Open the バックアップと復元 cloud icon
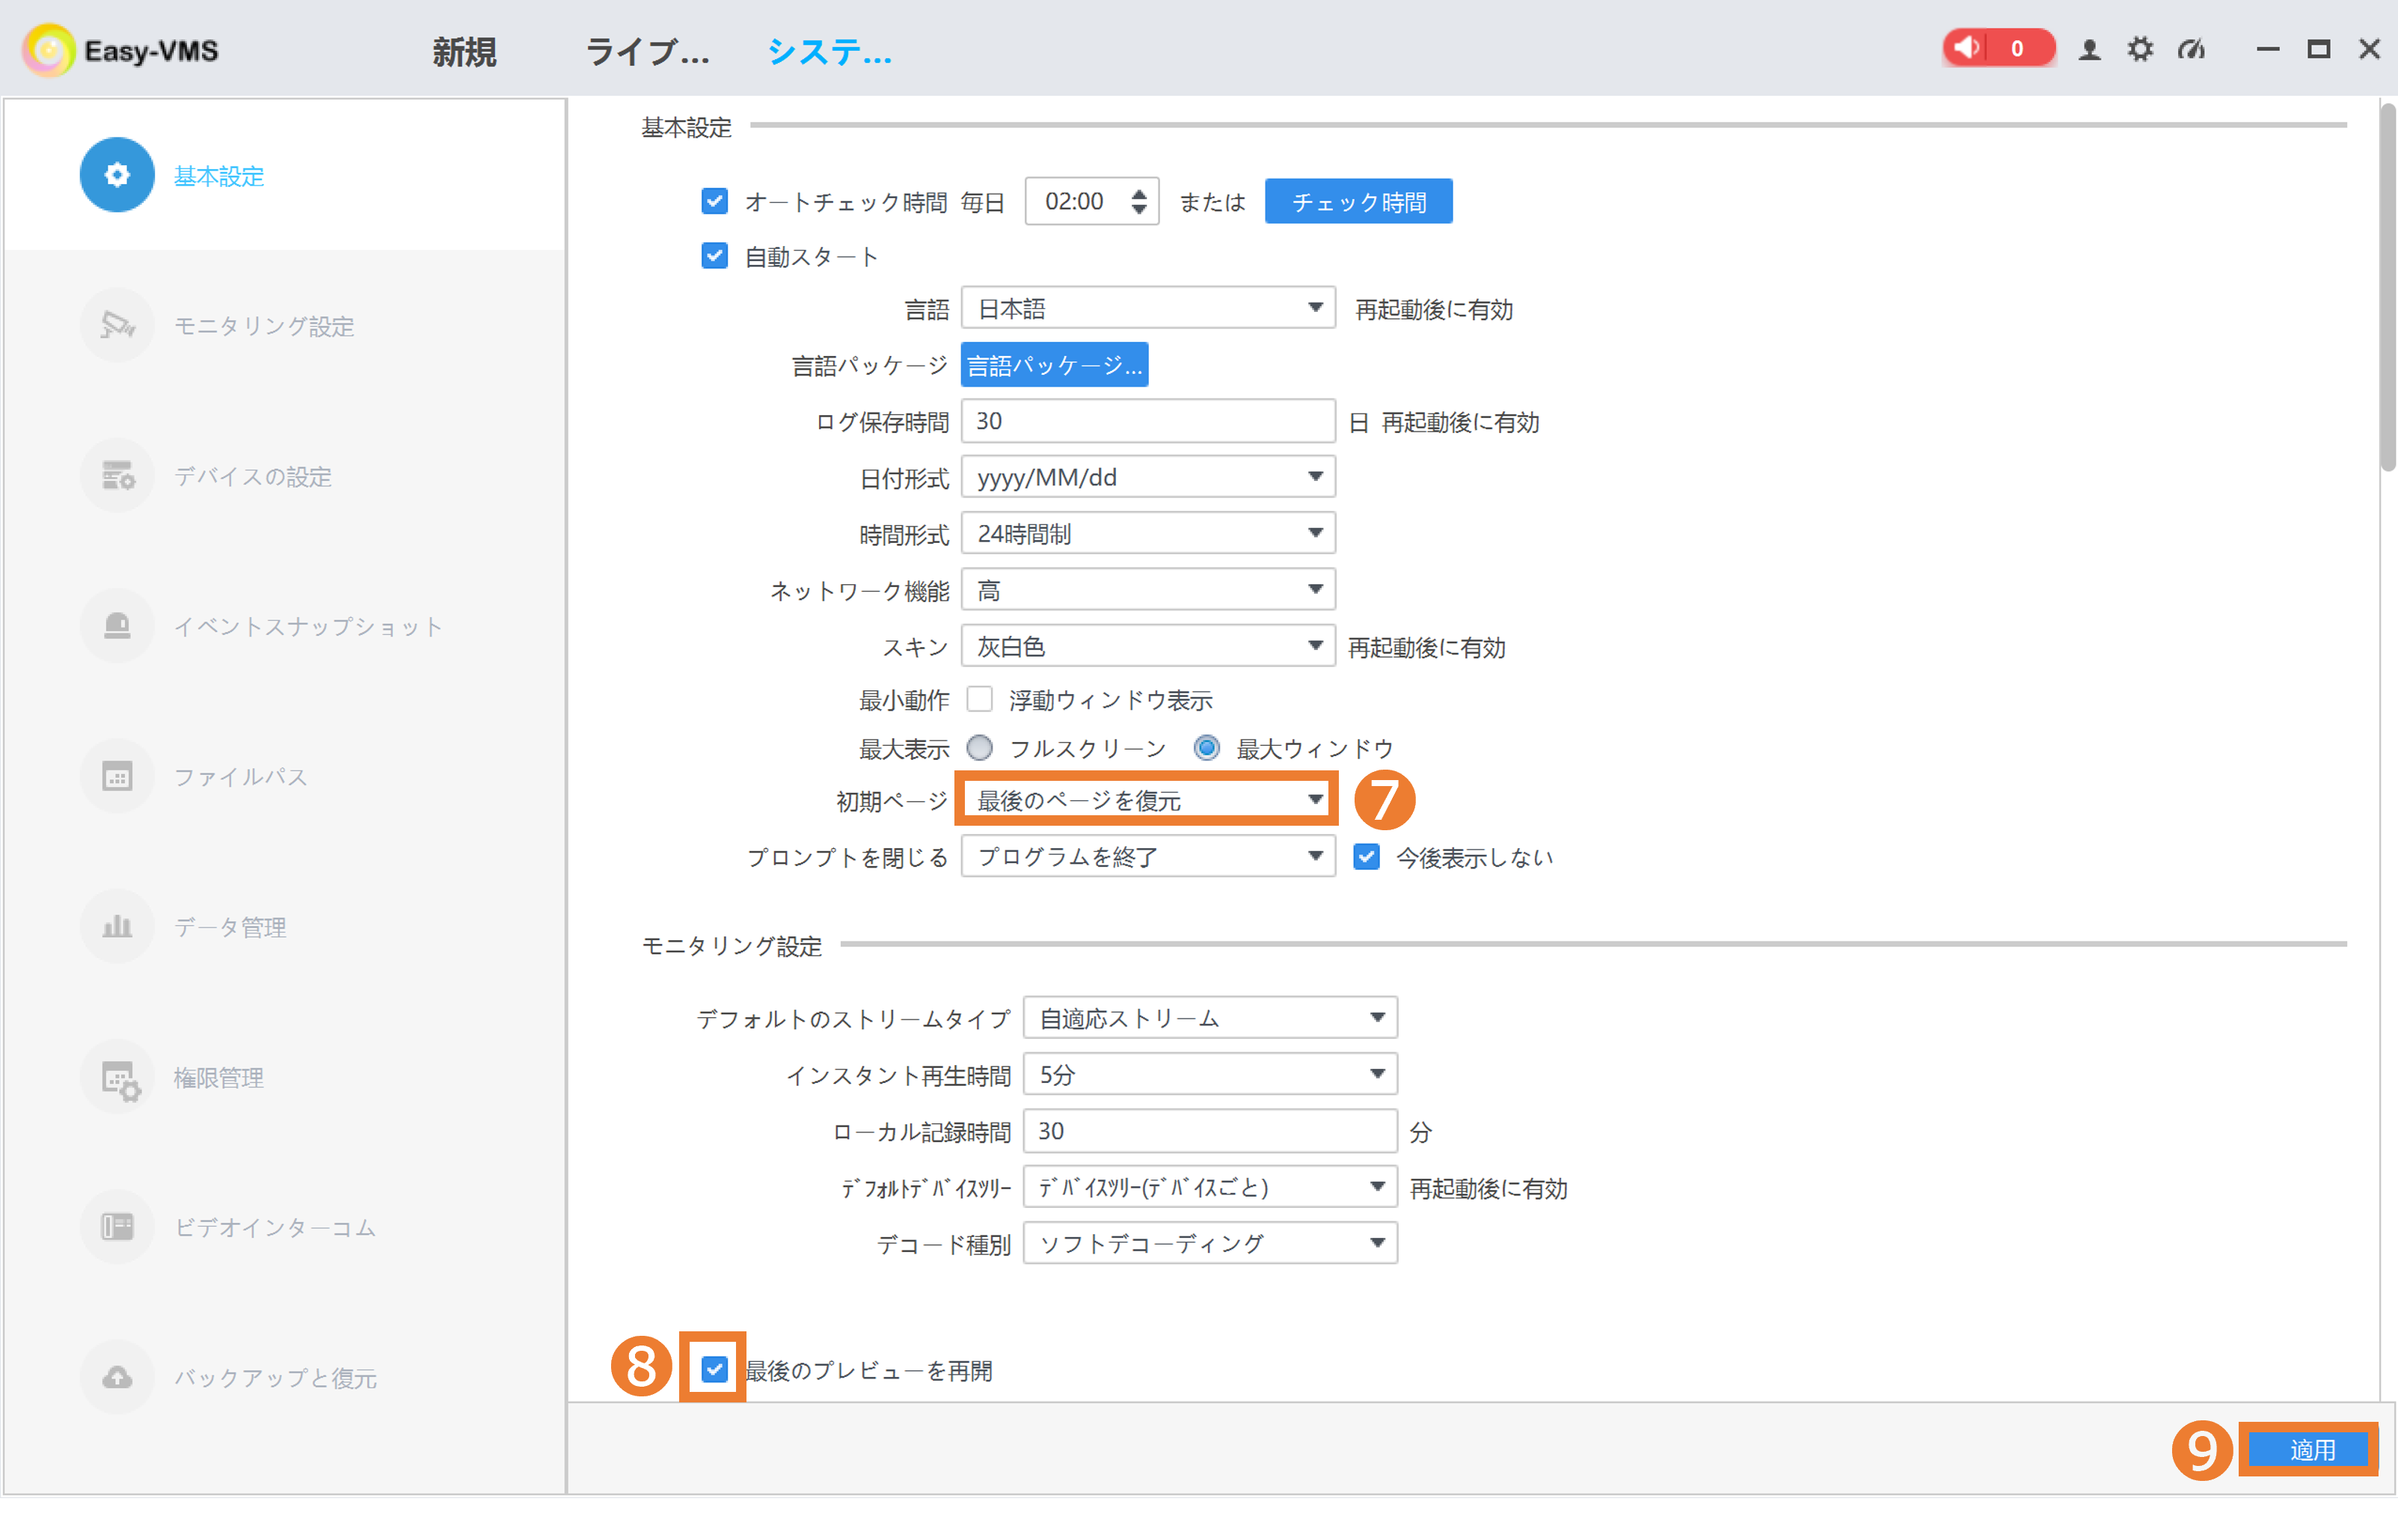Screen dimensions: 2398x1540 (x=117, y=1377)
